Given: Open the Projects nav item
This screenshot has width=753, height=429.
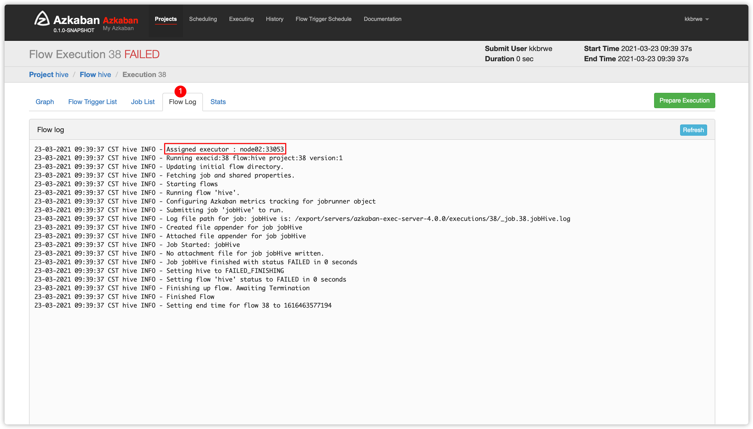Looking at the screenshot, I should click(165, 19).
